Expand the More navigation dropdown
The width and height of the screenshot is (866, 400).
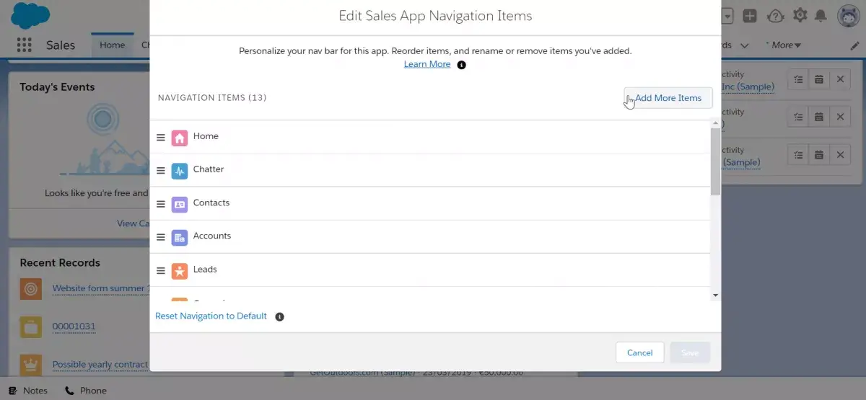(x=783, y=45)
